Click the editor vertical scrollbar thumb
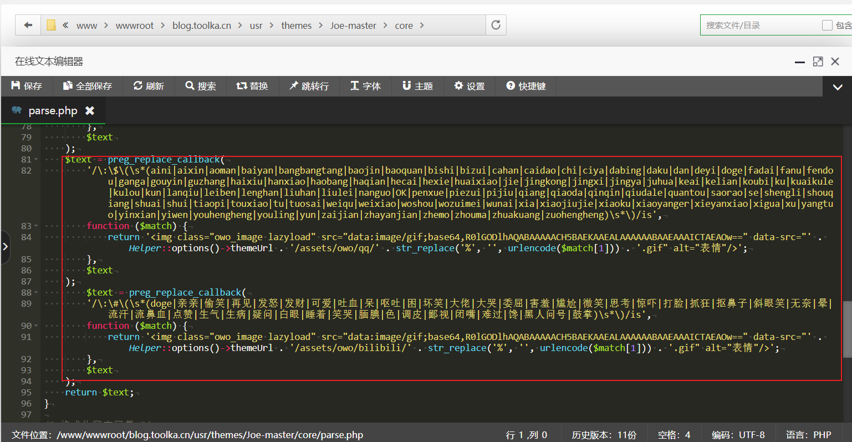The image size is (852, 442). pyautogui.click(x=847, y=329)
